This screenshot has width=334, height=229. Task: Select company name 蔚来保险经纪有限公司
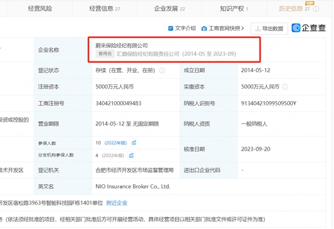click(x=121, y=45)
